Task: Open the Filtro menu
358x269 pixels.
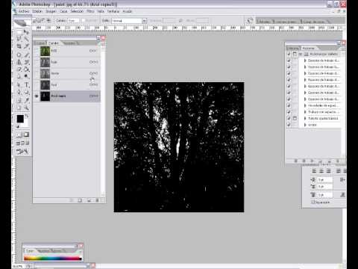Action: [90, 11]
